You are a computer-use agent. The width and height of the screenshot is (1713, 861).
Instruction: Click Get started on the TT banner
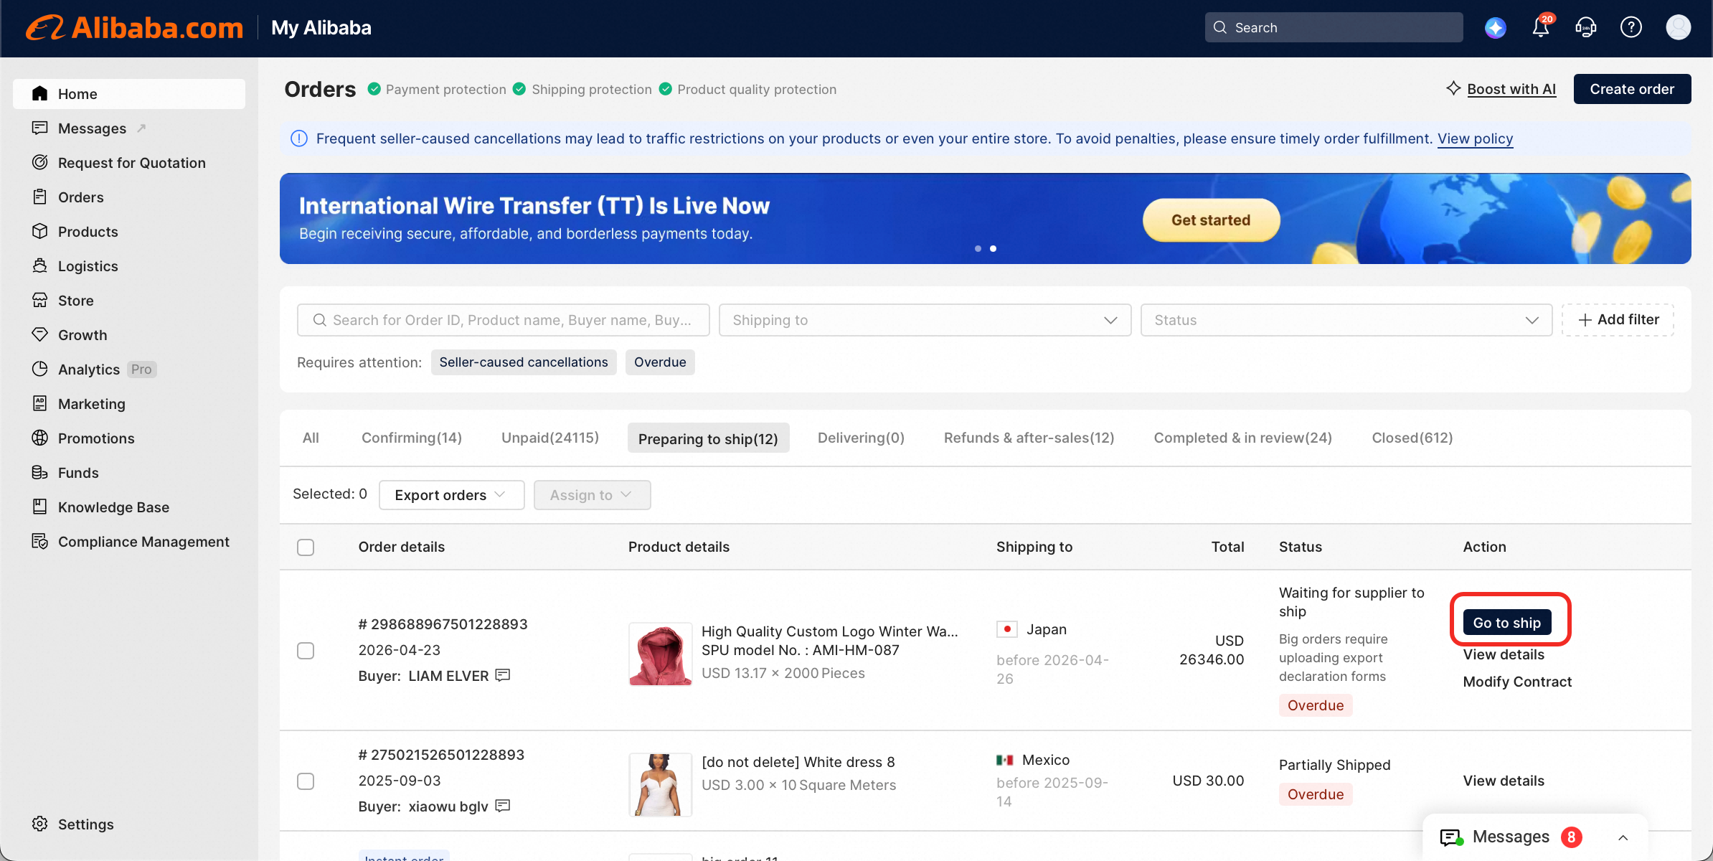[x=1211, y=220]
